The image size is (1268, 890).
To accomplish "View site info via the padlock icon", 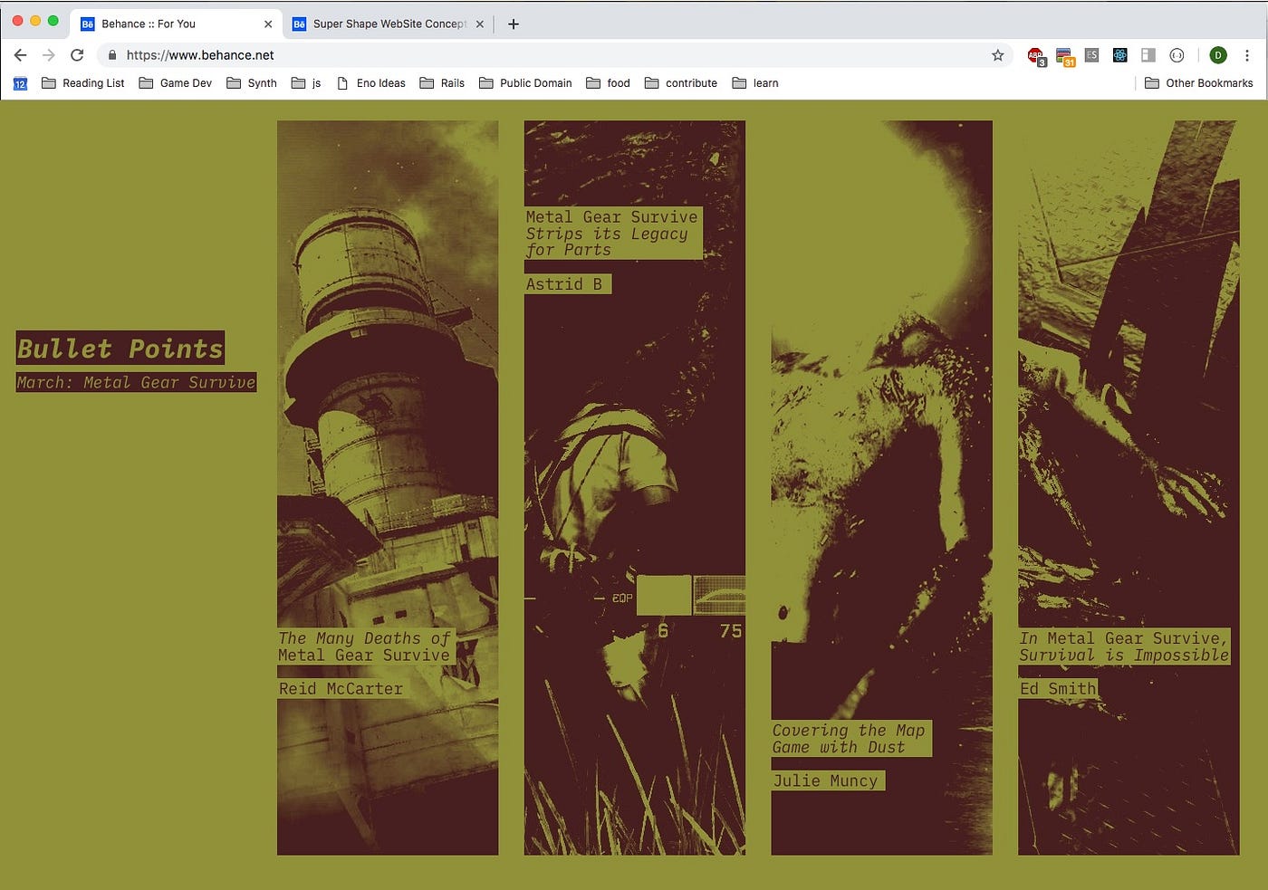I will pos(112,55).
